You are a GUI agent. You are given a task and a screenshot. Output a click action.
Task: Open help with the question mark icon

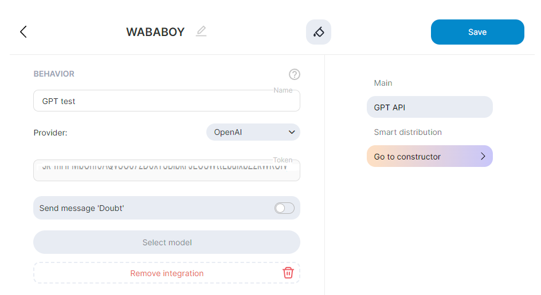295,74
